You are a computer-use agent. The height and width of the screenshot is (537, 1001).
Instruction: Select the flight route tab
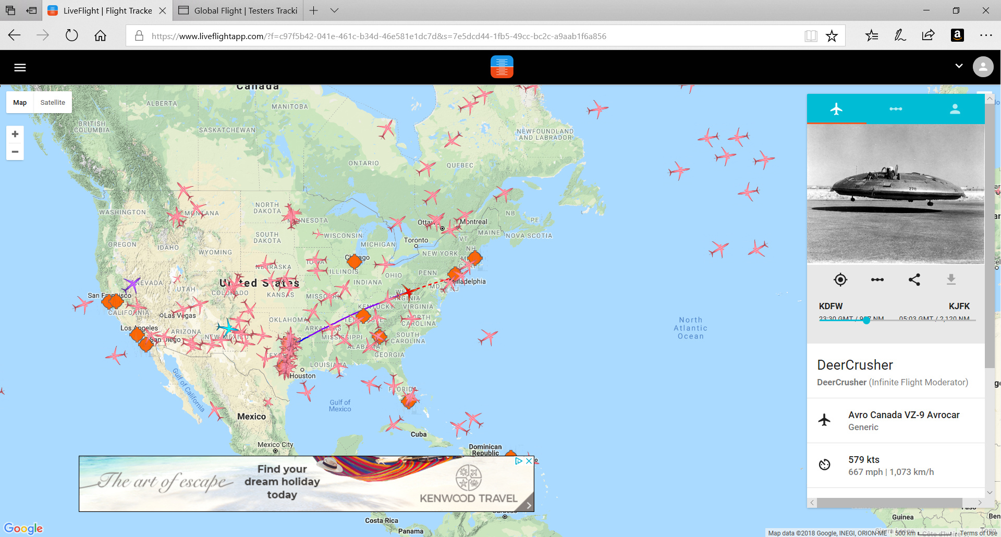896,109
